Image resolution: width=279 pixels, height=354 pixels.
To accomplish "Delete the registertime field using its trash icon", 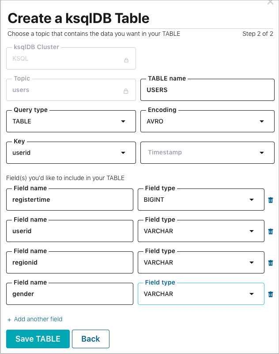I will point(270,200).
